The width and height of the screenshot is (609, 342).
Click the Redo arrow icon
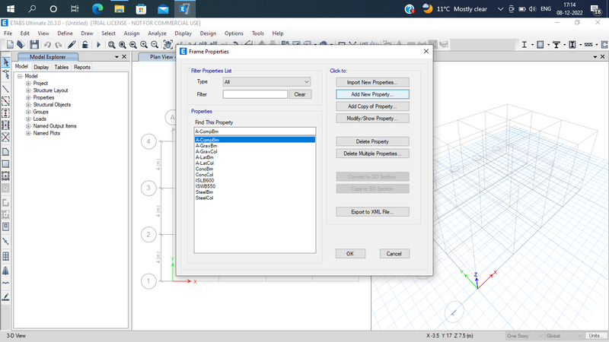point(59,45)
